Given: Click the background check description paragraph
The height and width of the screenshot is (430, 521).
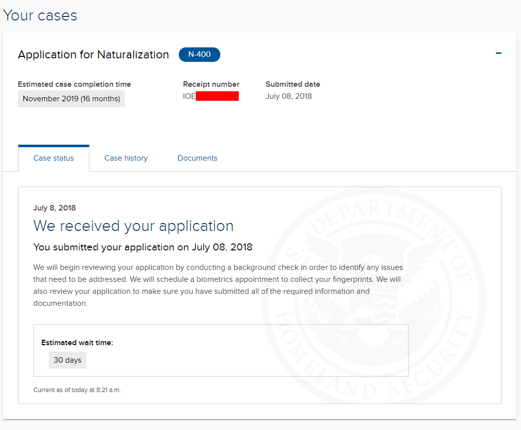Looking at the screenshot, I should tap(218, 285).
